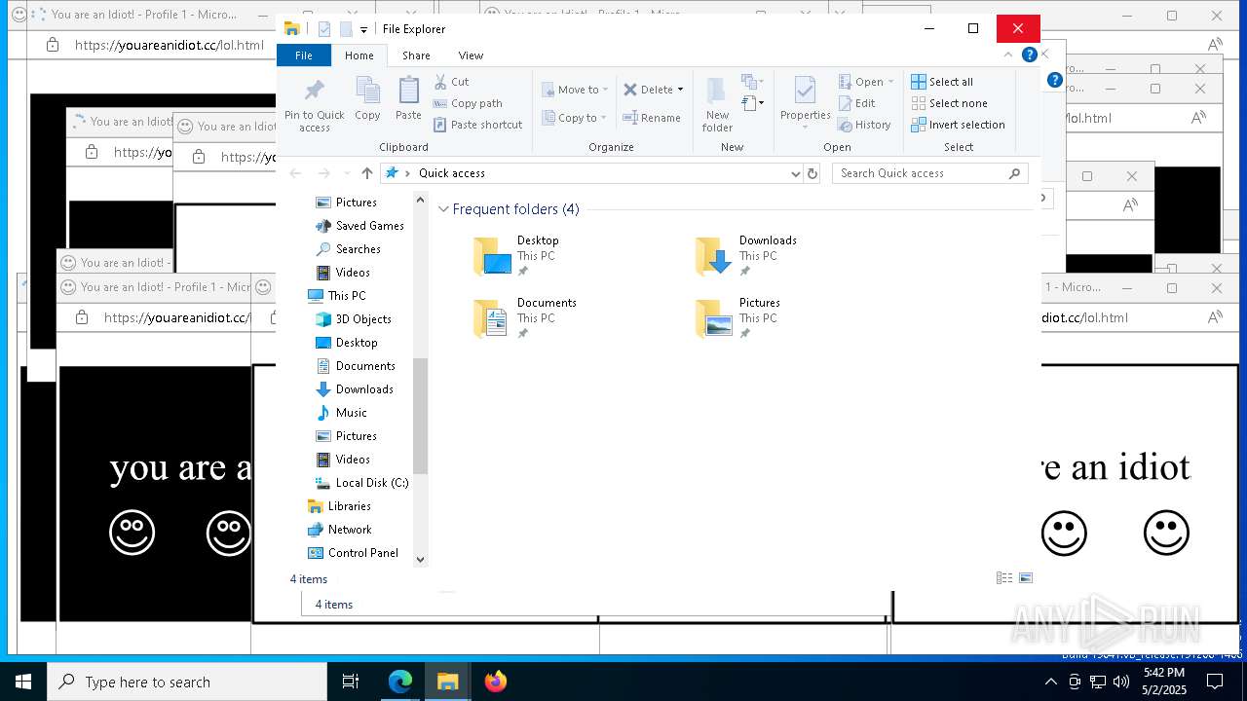
Task: Open Move to dropdown
Action: click(575, 90)
